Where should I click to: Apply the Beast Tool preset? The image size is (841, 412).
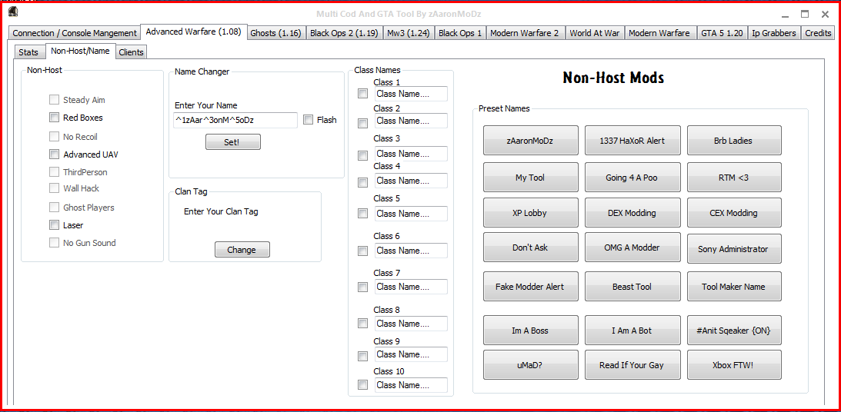[x=632, y=287]
